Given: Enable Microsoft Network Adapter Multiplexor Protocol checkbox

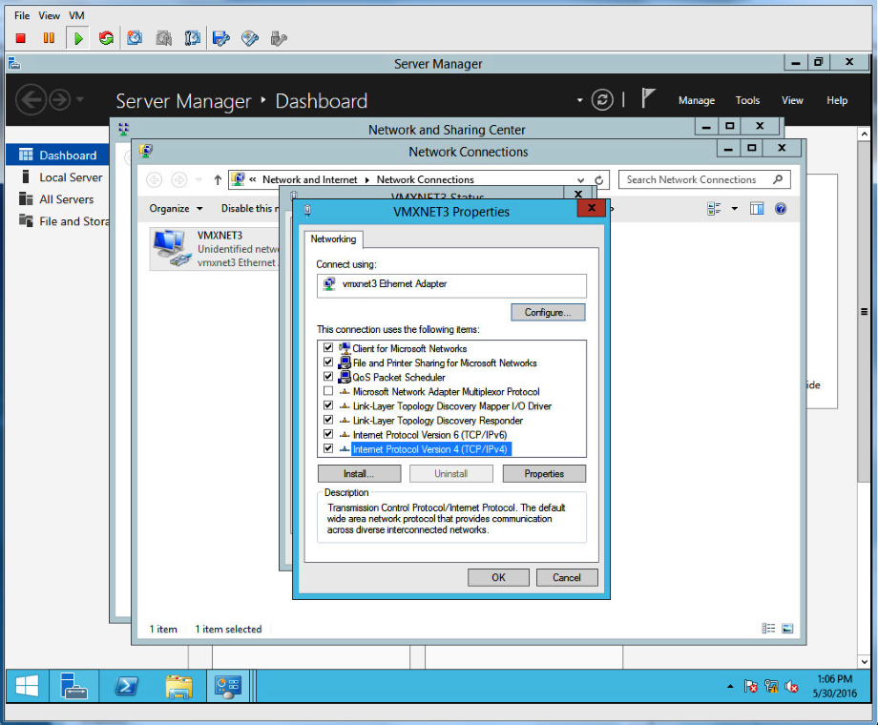Looking at the screenshot, I should [x=328, y=391].
